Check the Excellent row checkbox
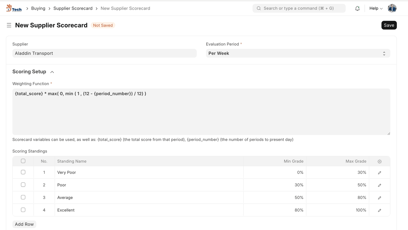 pos(23,210)
